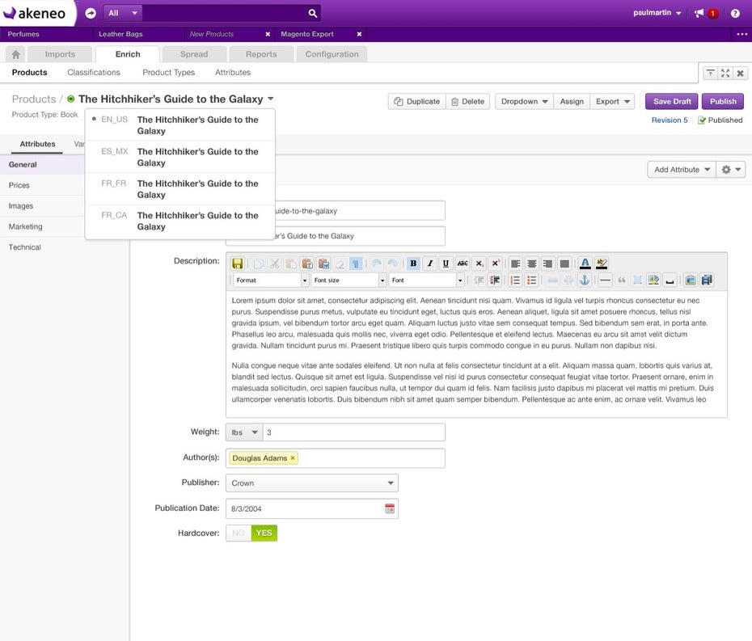This screenshot has height=641, width=752.
Task: Apply strikethrough in the description editor
Action: [x=463, y=264]
